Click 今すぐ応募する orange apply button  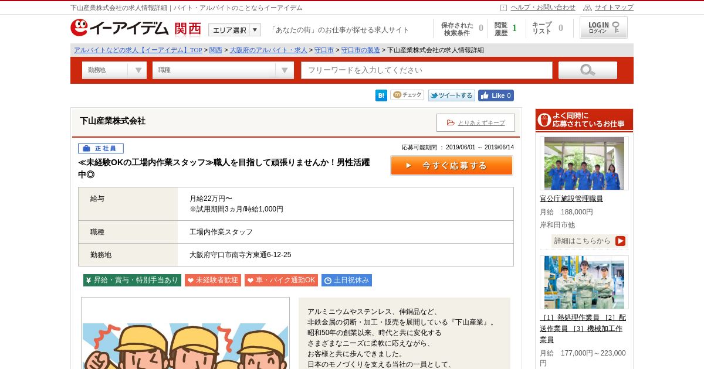pos(452,165)
